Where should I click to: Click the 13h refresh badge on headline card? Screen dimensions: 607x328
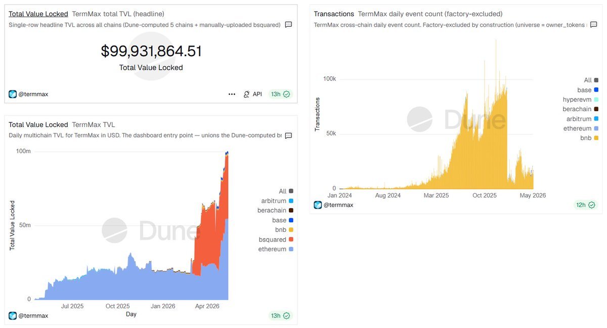click(x=280, y=94)
